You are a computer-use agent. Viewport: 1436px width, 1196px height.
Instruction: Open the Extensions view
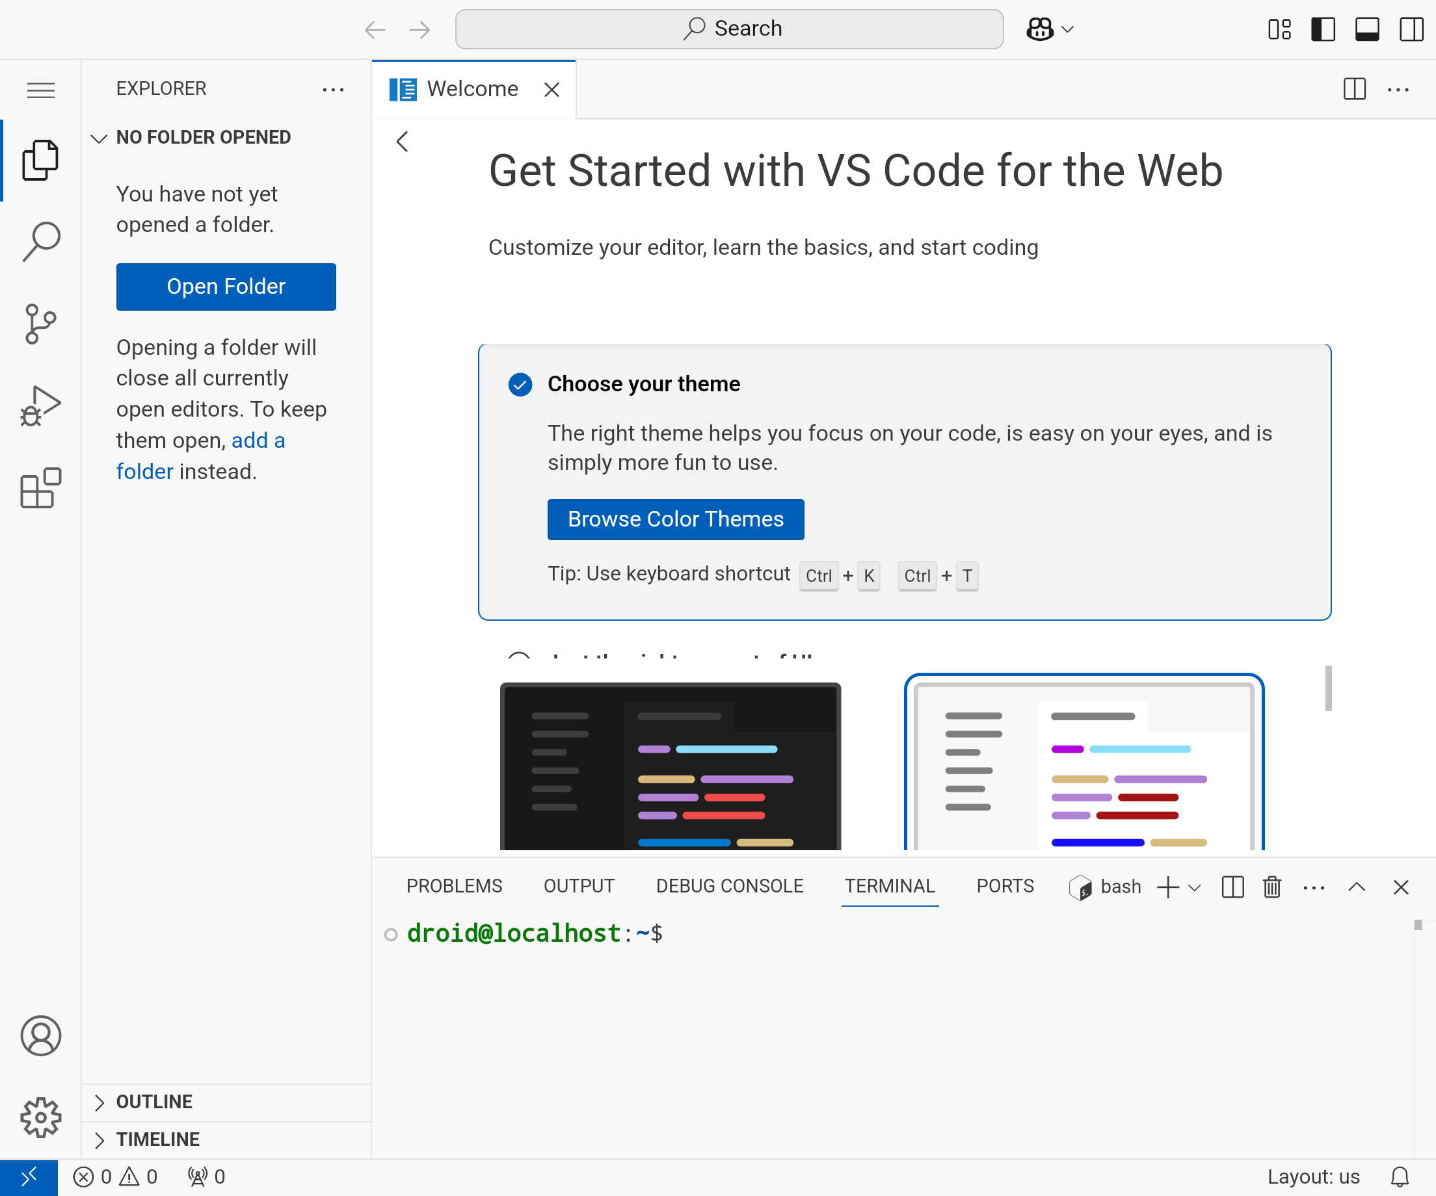[40, 488]
